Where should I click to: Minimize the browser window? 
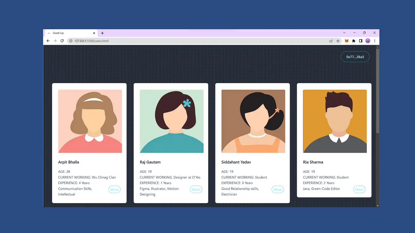354,33
